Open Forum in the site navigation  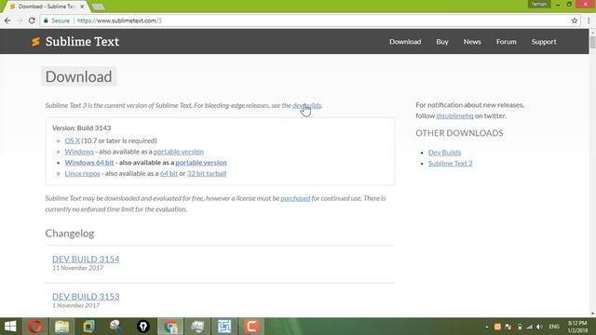[x=506, y=41]
